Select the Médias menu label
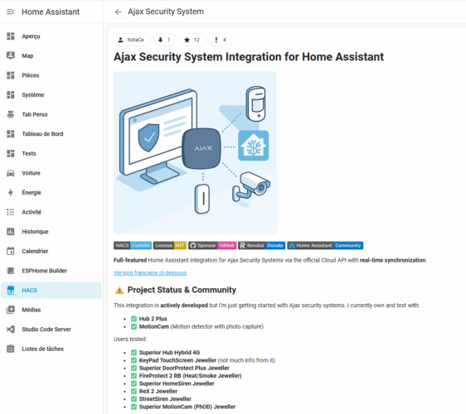 click(x=32, y=310)
